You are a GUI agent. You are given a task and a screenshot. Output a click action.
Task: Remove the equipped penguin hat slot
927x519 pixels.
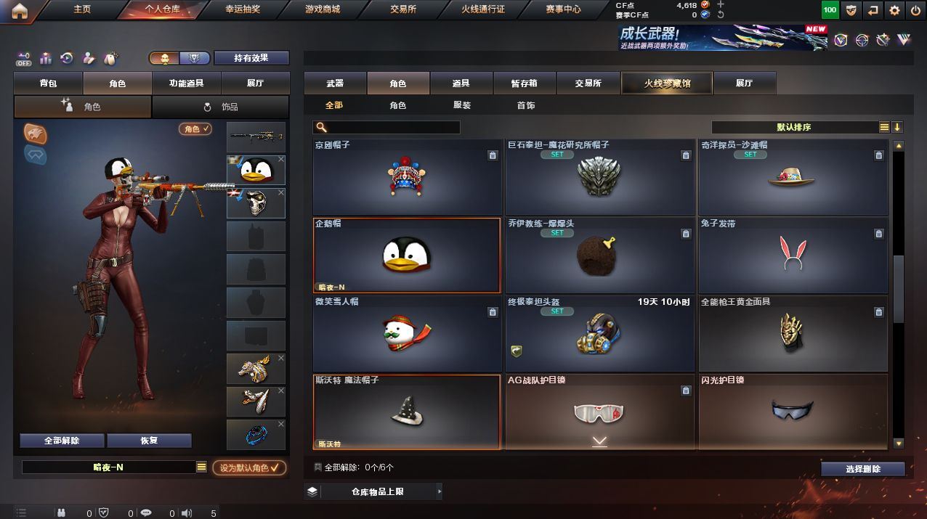(281, 159)
